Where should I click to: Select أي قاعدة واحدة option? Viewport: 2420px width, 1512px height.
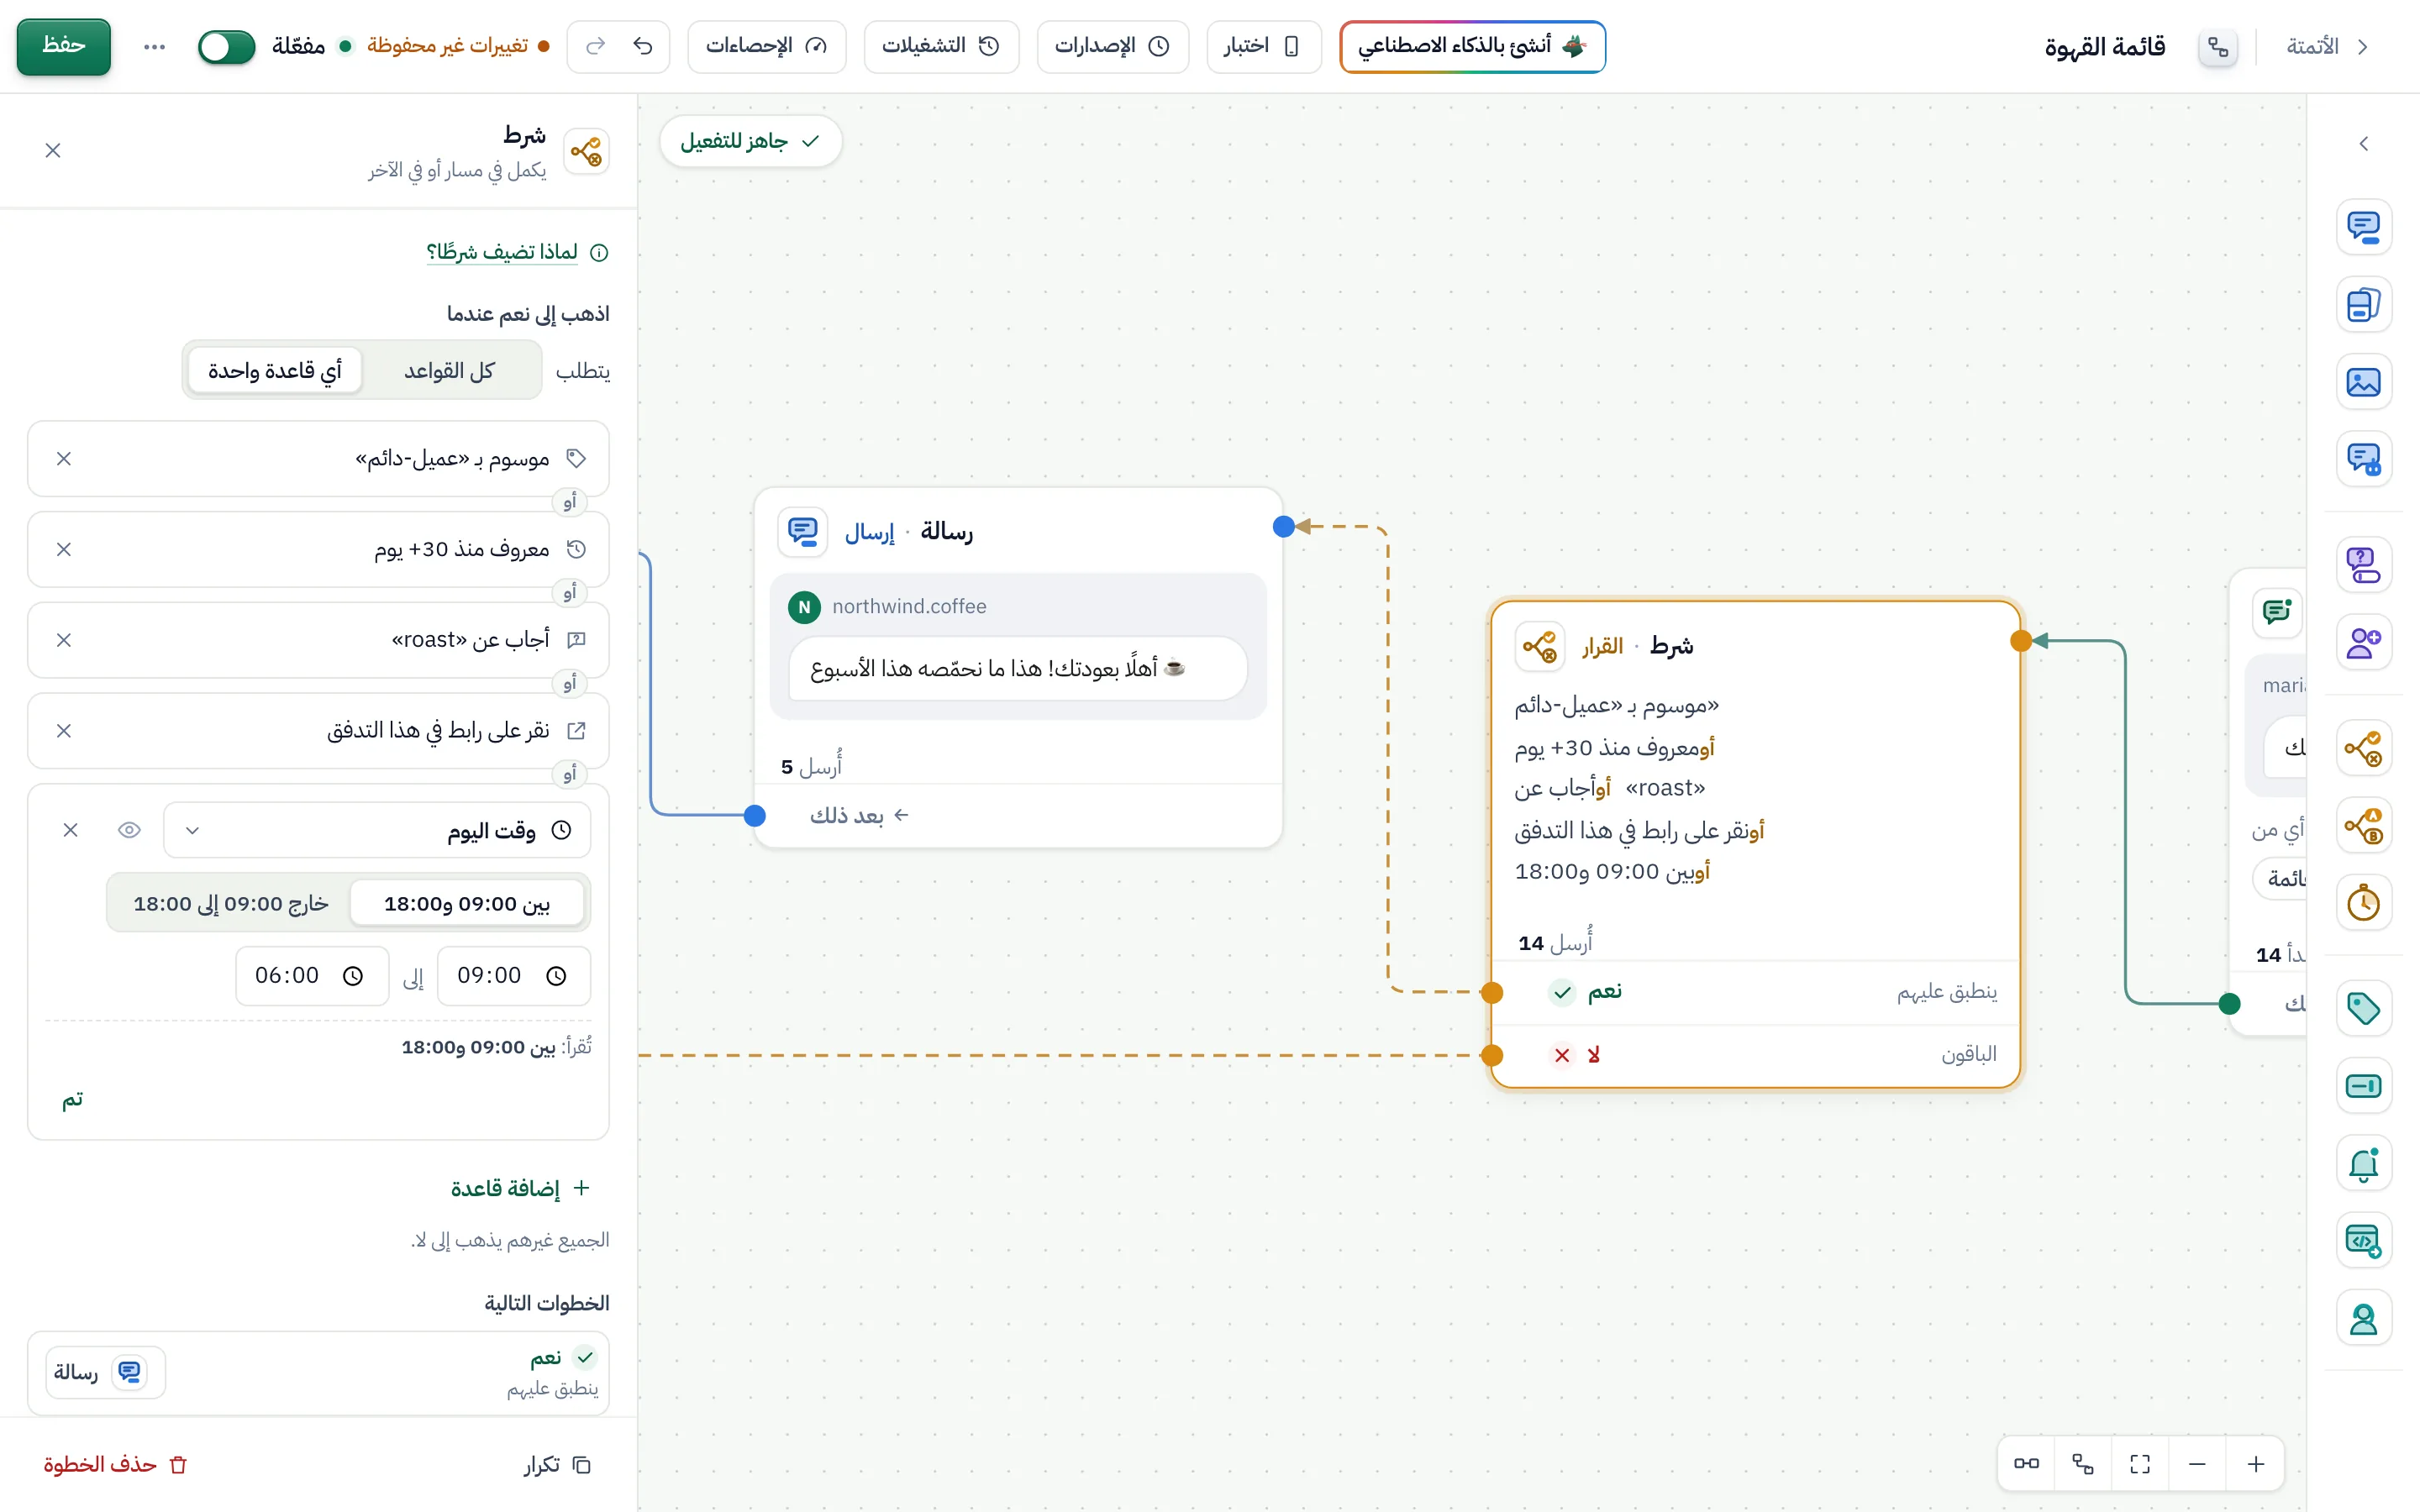click(275, 371)
